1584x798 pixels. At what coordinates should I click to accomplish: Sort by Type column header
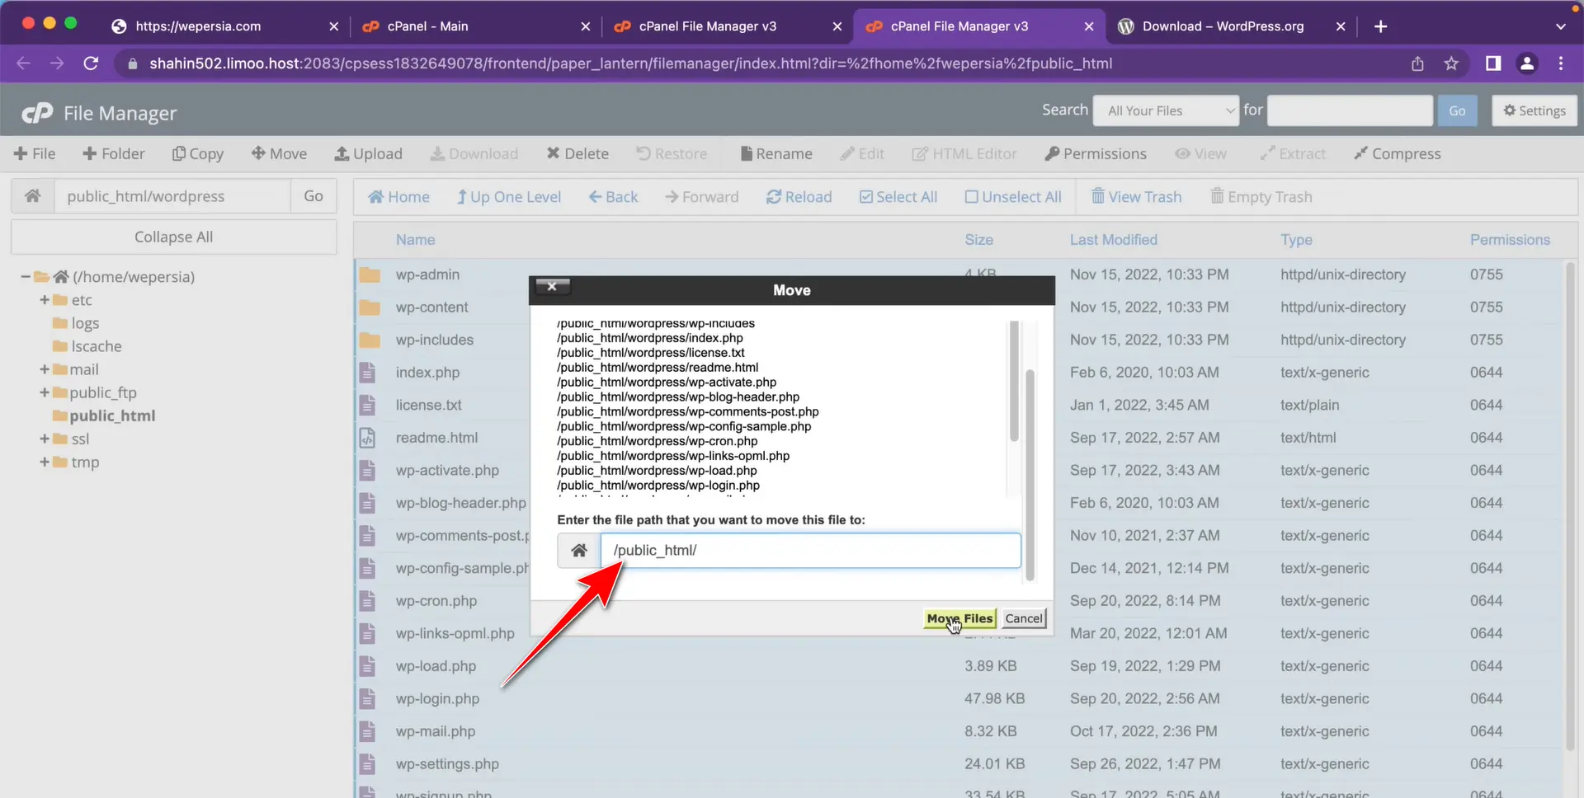click(x=1296, y=240)
